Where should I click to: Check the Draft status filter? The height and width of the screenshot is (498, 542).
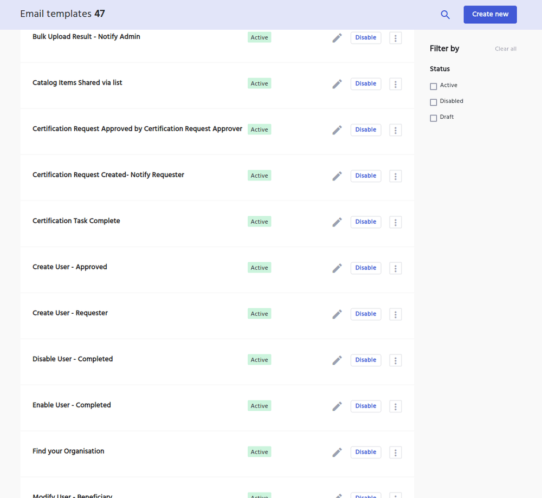point(434,118)
